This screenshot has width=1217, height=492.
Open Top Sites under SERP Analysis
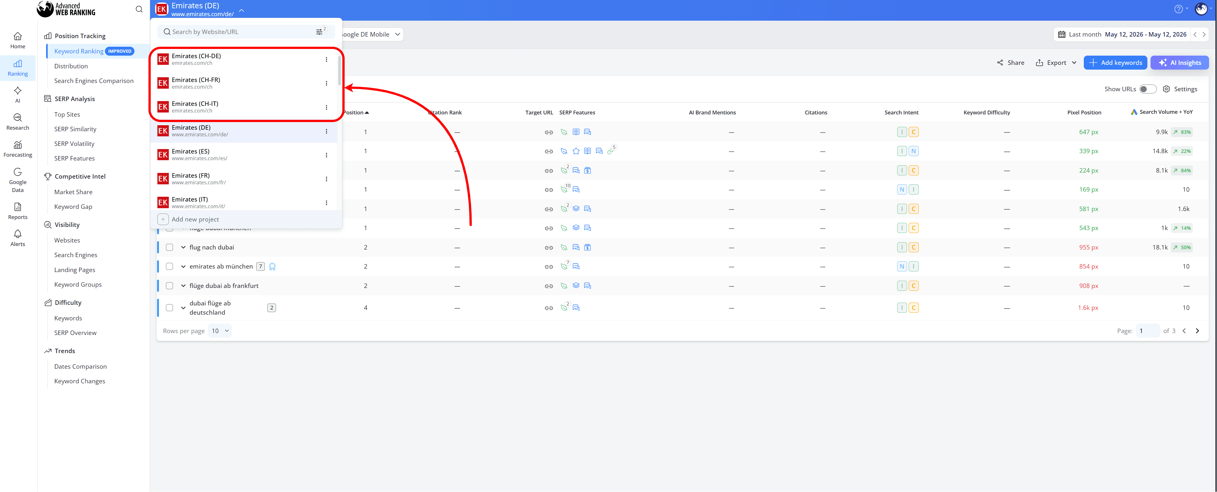67,114
